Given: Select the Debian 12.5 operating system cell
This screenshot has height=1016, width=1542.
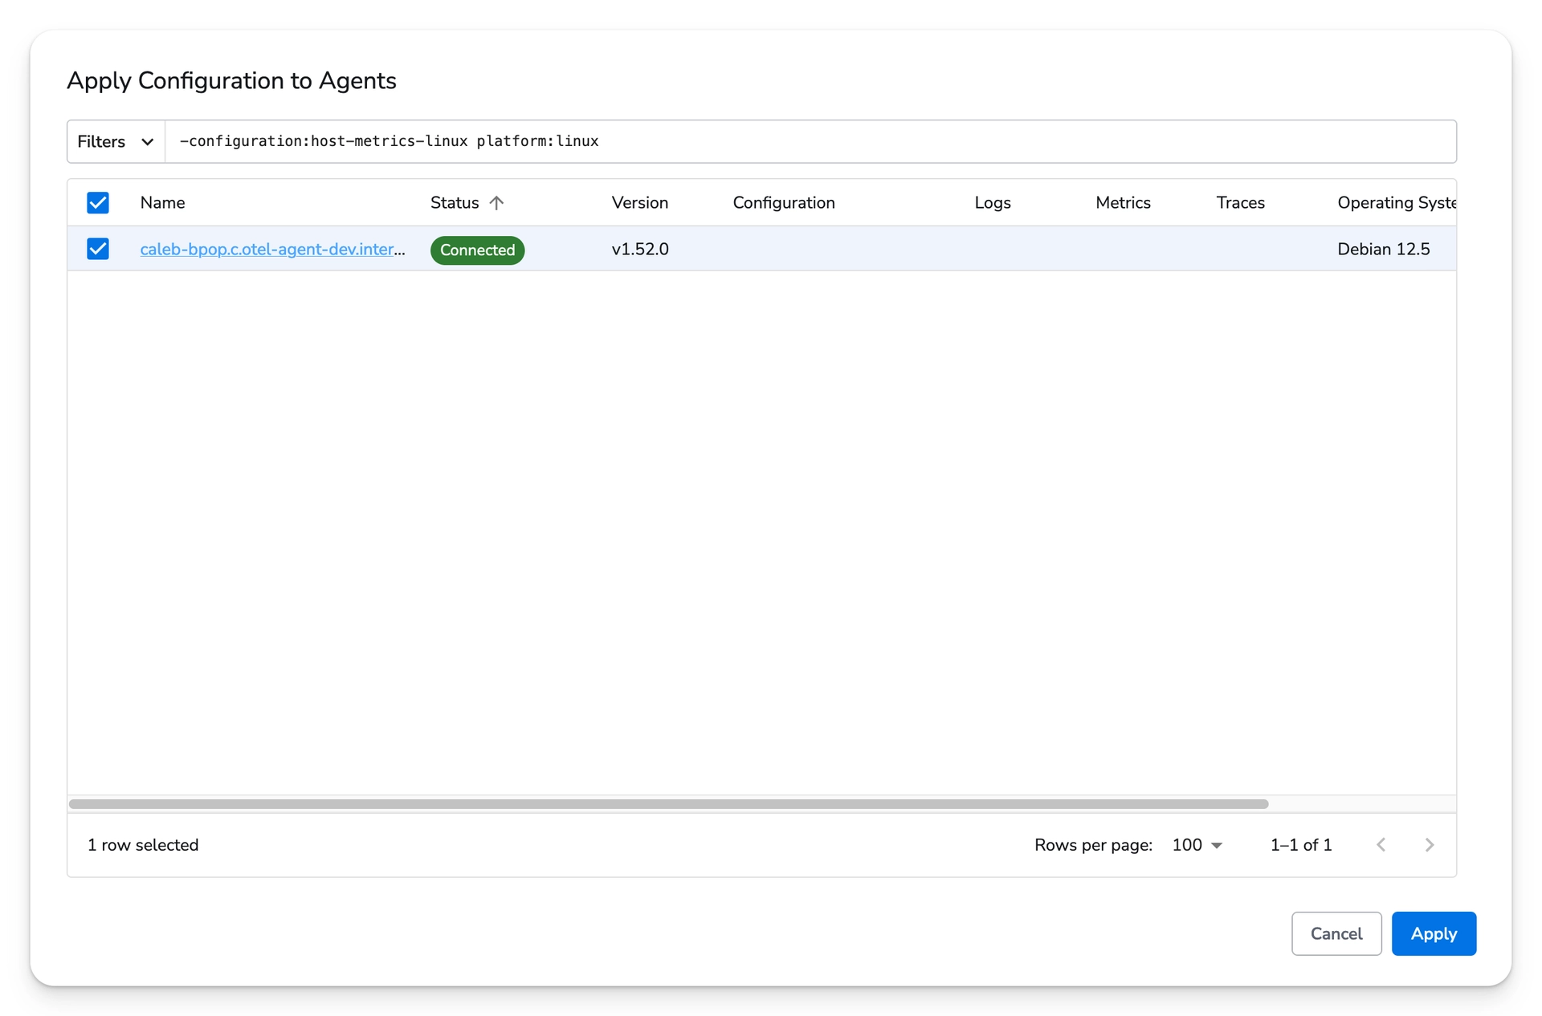Looking at the screenshot, I should (x=1383, y=249).
